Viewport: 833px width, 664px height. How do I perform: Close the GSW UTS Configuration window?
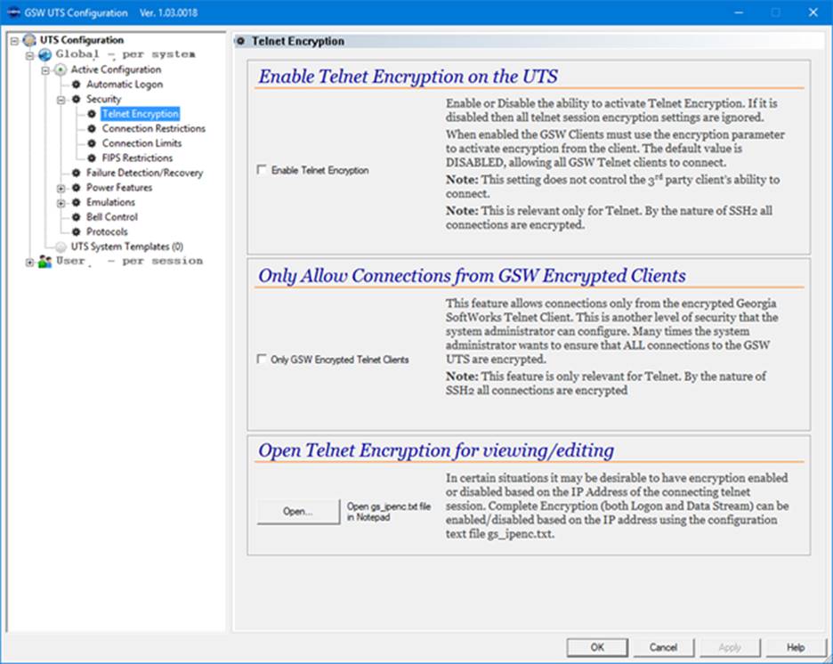tap(813, 12)
